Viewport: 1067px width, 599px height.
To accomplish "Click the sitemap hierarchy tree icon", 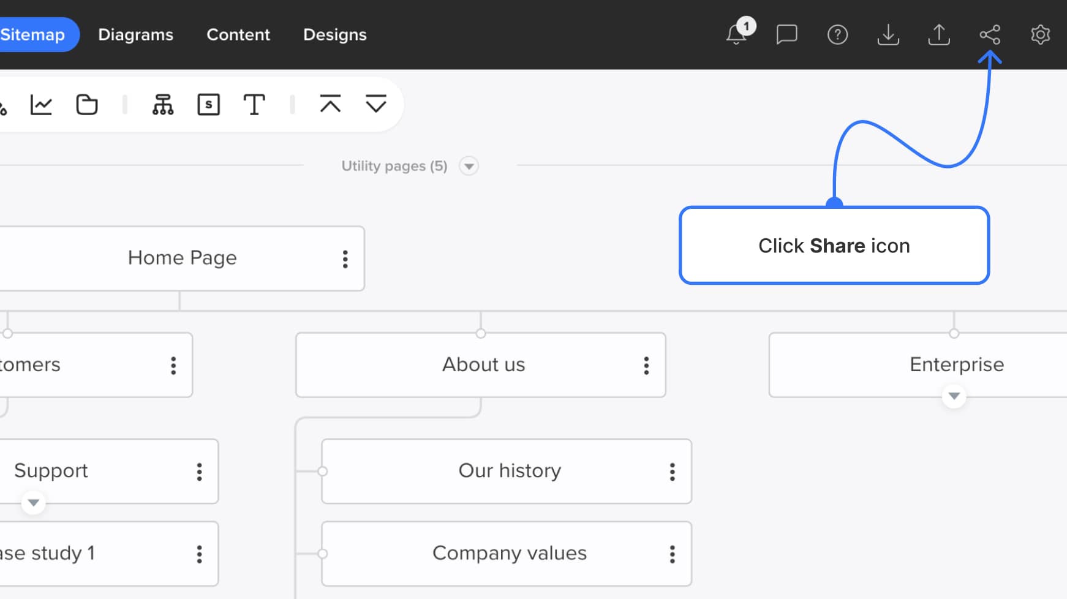I will tap(163, 105).
